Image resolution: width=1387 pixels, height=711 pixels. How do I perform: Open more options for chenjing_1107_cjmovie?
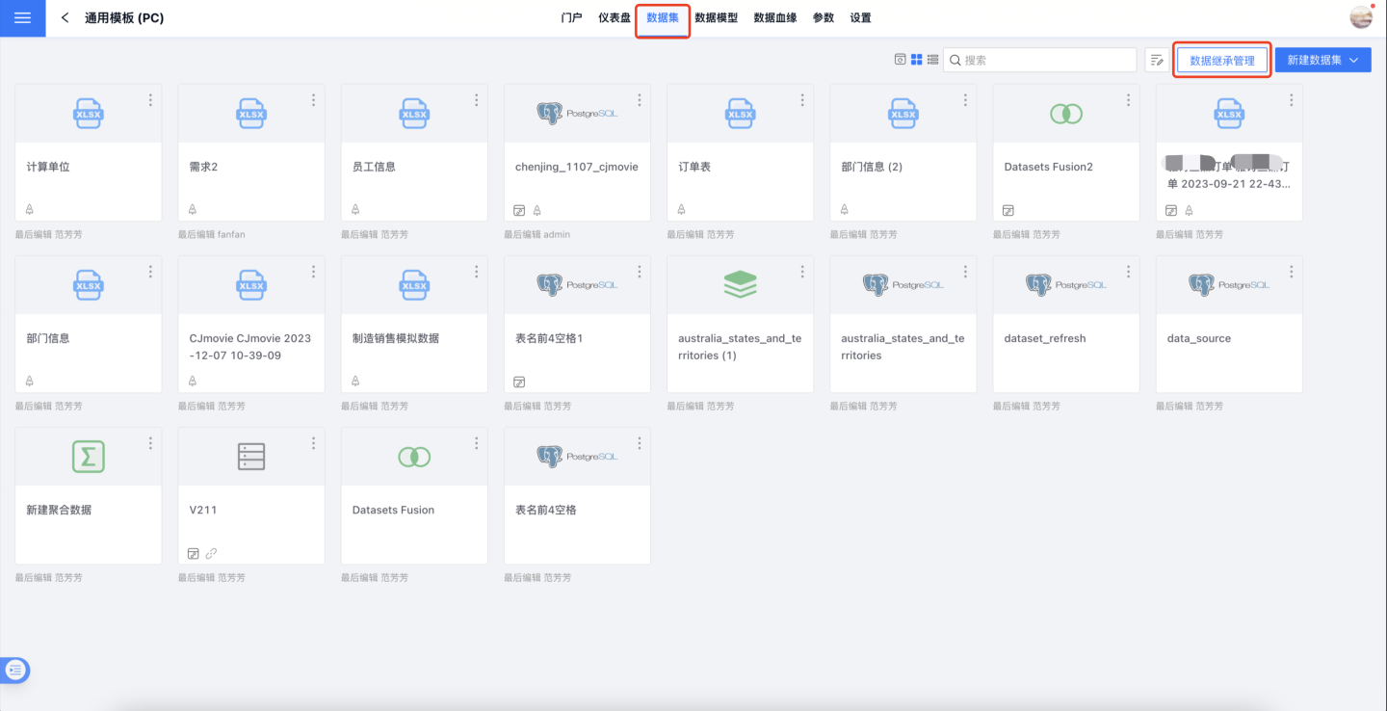click(639, 100)
